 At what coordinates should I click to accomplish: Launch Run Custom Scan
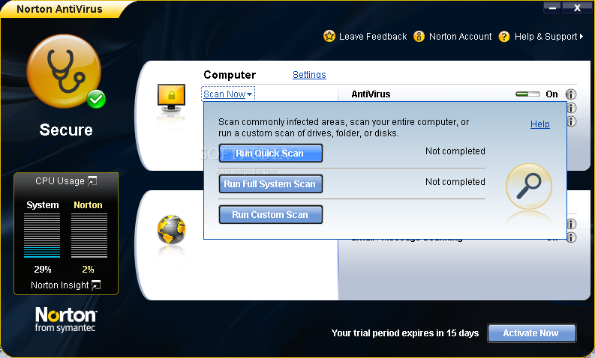click(x=271, y=214)
